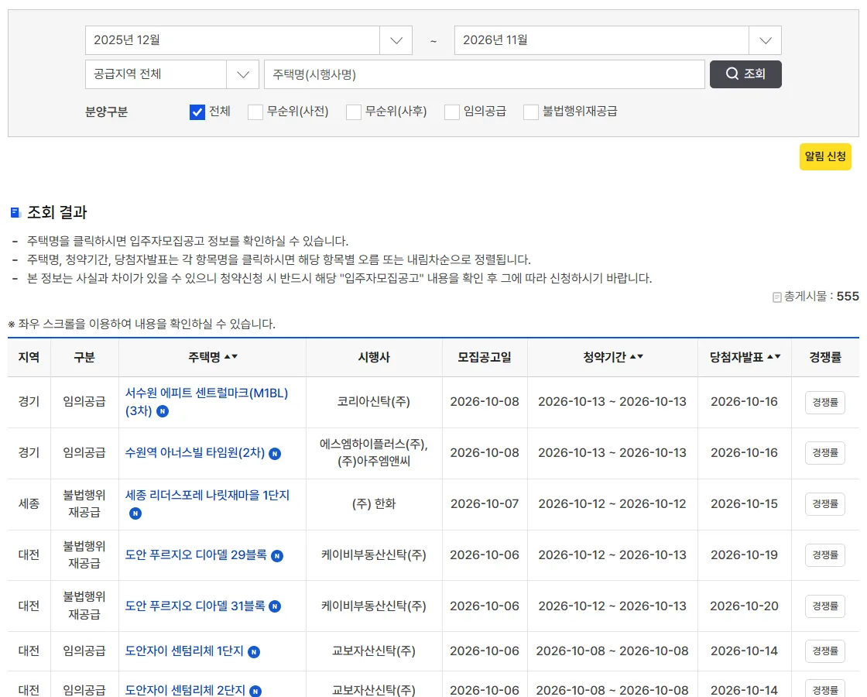This screenshot has width=867, height=697.
Task: Click the 분양구분 label
Action: coord(106,112)
